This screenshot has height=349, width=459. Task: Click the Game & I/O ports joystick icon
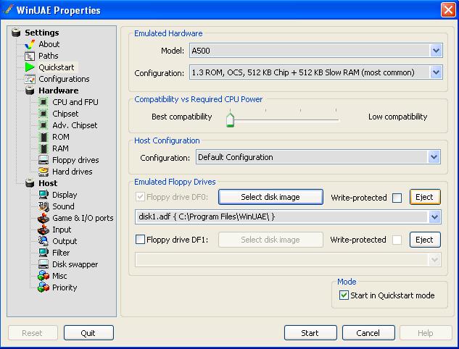pos(44,218)
